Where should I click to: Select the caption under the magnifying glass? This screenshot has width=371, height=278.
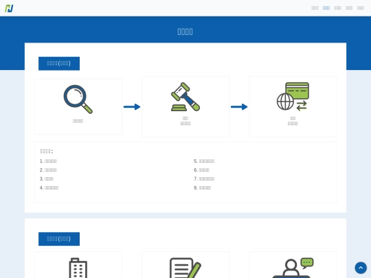point(78,121)
